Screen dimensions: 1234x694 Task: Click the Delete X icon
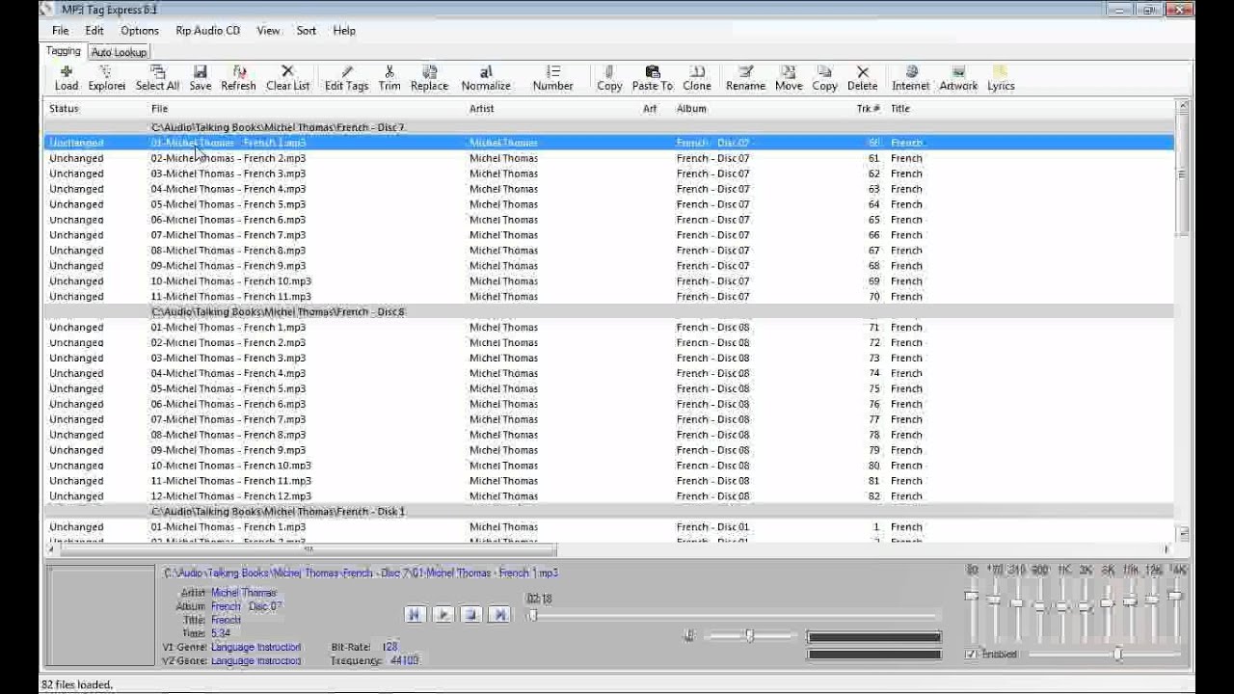(862, 78)
